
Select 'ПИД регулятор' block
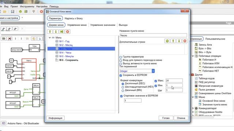pyautogui.click(x=207, y=82)
